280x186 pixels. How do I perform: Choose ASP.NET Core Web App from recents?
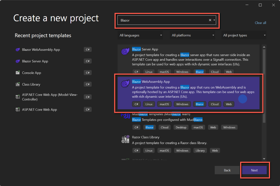point(39,110)
